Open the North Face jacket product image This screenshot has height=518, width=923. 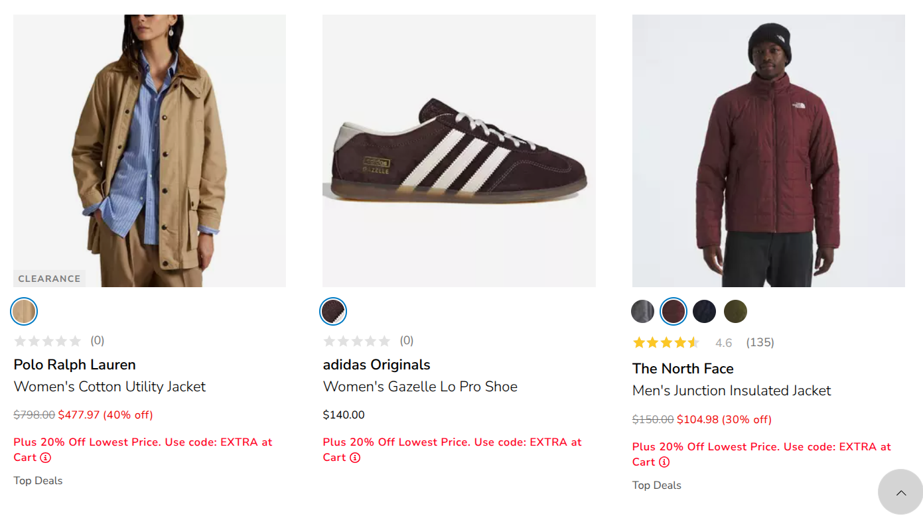pyautogui.click(x=768, y=151)
